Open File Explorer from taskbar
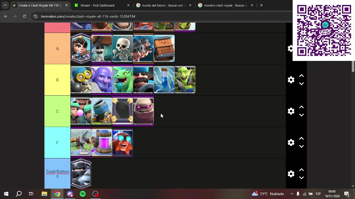The width and height of the screenshot is (355, 199). coord(44,194)
